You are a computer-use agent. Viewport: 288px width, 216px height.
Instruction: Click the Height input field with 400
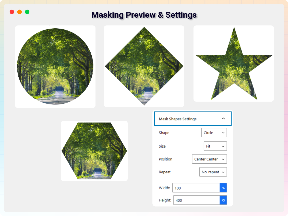196,200
